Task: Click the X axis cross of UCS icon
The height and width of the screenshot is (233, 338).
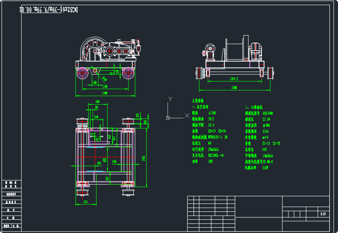Action: (187, 115)
